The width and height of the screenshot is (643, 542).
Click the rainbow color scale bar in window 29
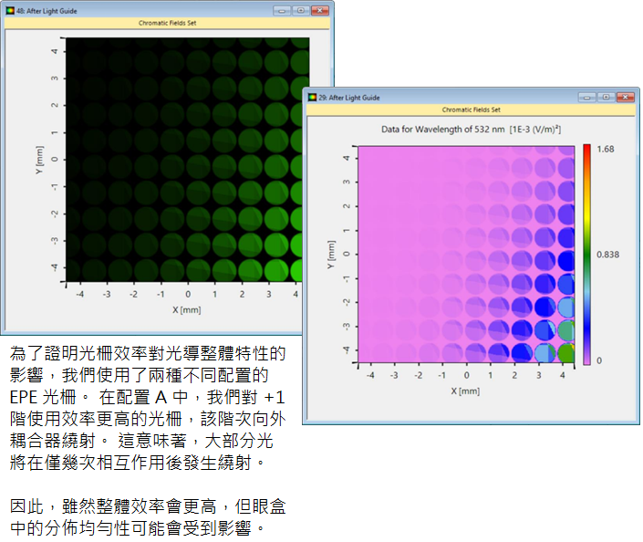(586, 255)
